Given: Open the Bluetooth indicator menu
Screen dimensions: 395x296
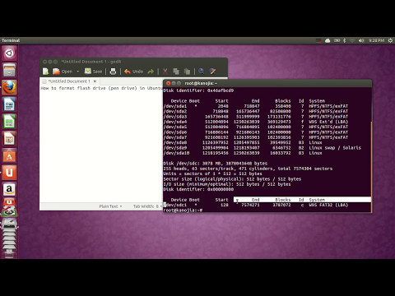Looking at the screenshot, I should coord(345,40).
